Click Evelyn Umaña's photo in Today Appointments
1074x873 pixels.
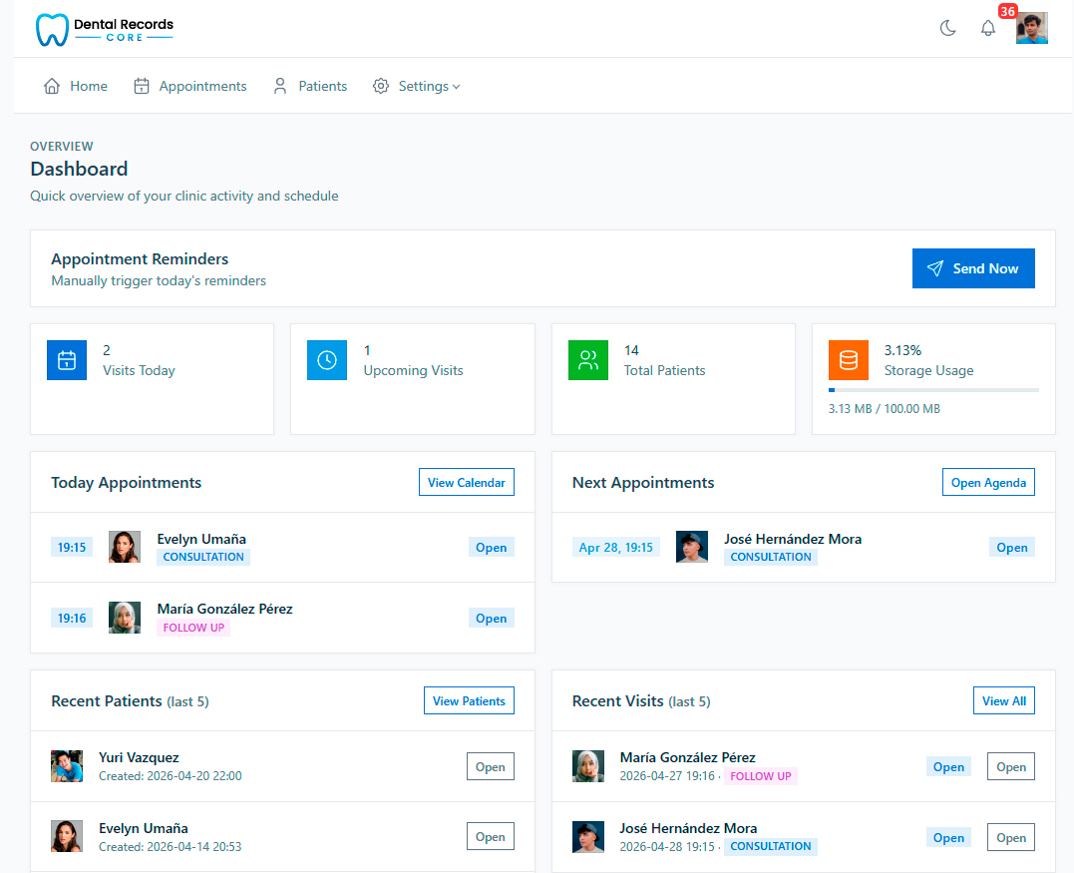click(125, 547)
